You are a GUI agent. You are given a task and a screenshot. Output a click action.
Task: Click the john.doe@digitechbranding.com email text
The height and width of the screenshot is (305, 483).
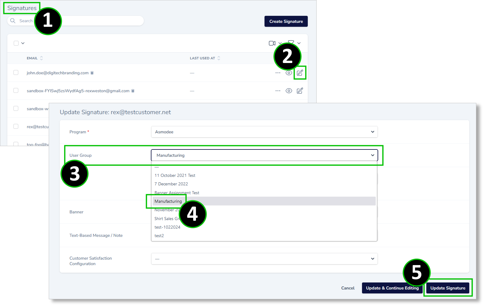point(58,73)
